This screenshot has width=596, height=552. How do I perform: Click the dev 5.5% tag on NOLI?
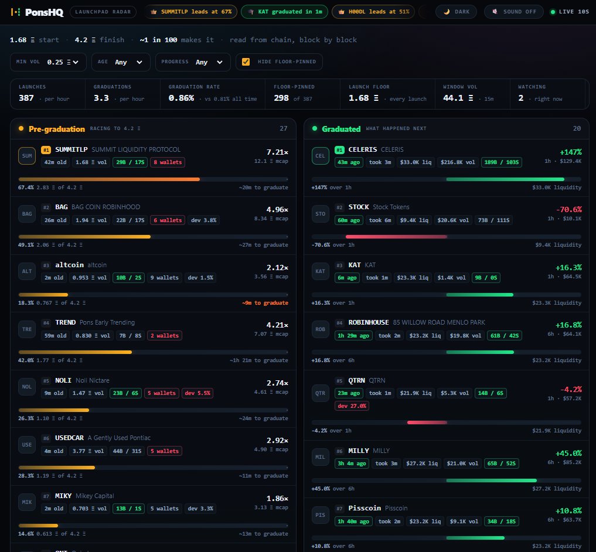(197, 393)
